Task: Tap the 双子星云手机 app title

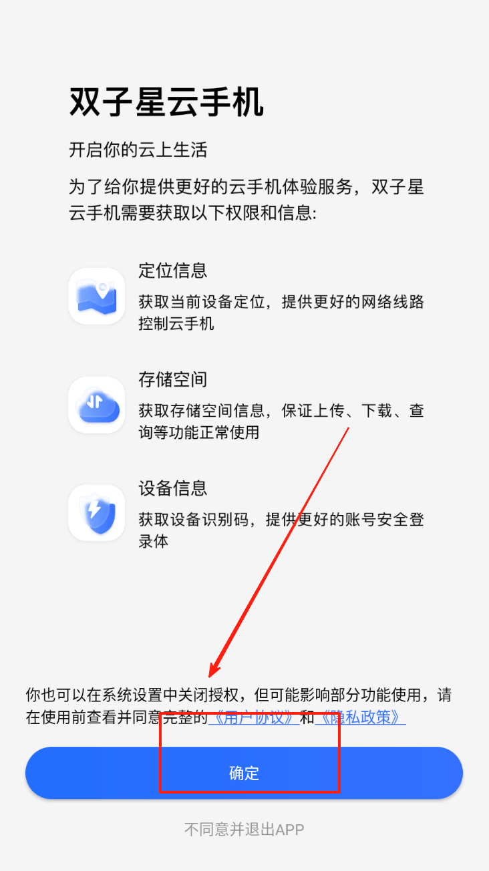Action: coord(166,104)
